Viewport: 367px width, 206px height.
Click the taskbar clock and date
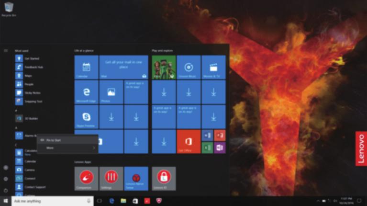(346, 201)
